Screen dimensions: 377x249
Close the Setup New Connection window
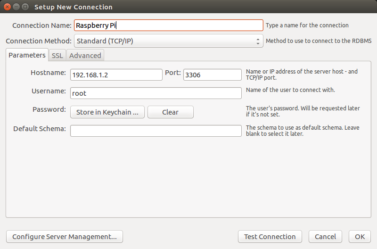[7, 7]
